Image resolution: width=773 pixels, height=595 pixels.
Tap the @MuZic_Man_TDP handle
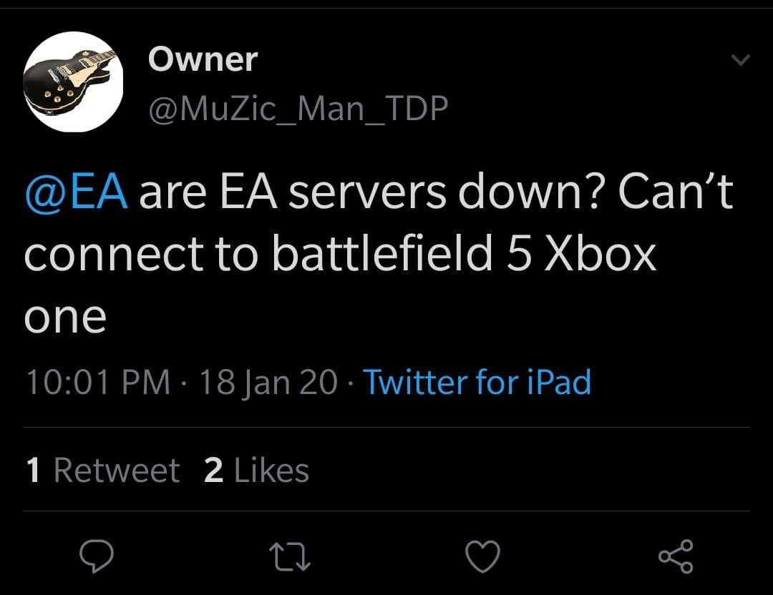click(x=298, y=108)
